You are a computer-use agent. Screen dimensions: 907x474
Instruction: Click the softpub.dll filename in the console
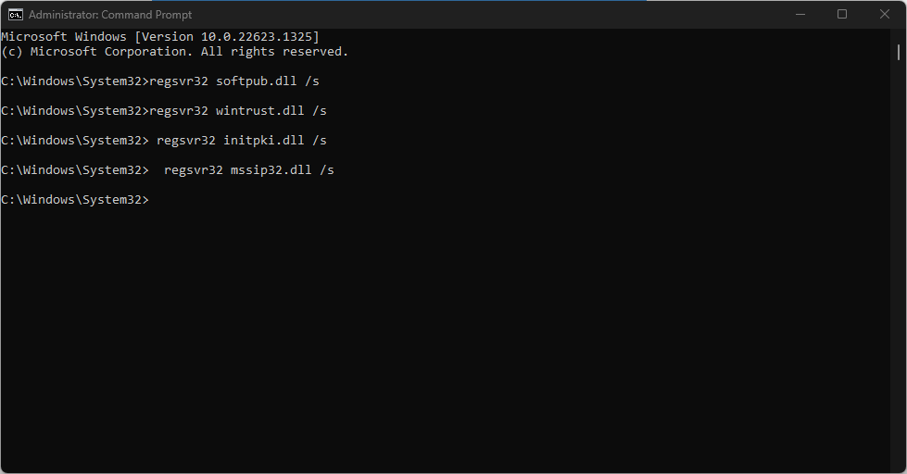click(x=256, y=81)
